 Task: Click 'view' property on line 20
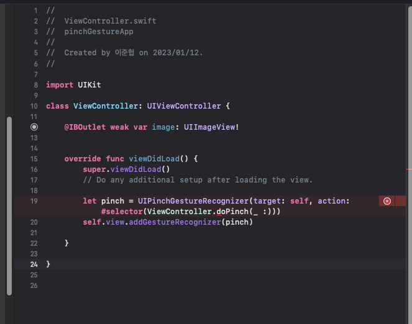[x=115, y=222]
